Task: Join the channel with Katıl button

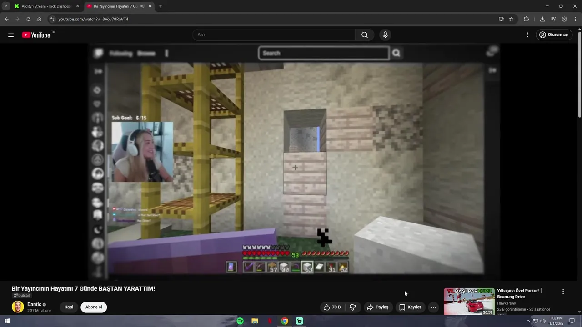Action: (69, 307)
